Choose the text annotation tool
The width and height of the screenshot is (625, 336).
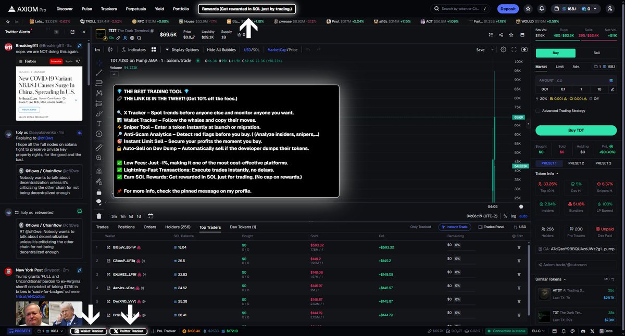[x=99, y=123]
